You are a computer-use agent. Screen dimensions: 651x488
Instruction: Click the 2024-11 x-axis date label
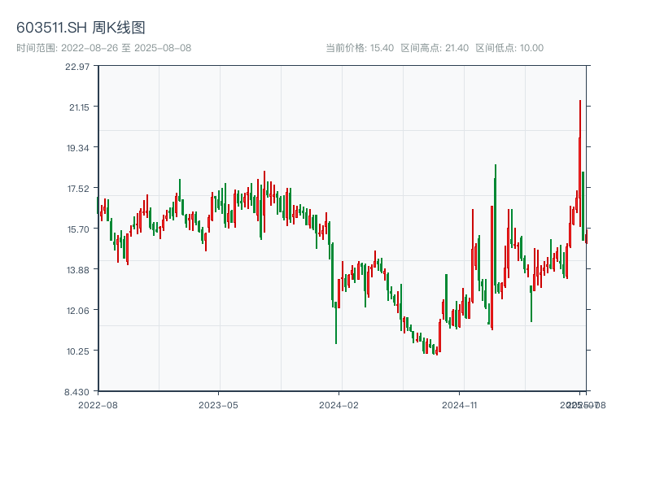(461, 404)
